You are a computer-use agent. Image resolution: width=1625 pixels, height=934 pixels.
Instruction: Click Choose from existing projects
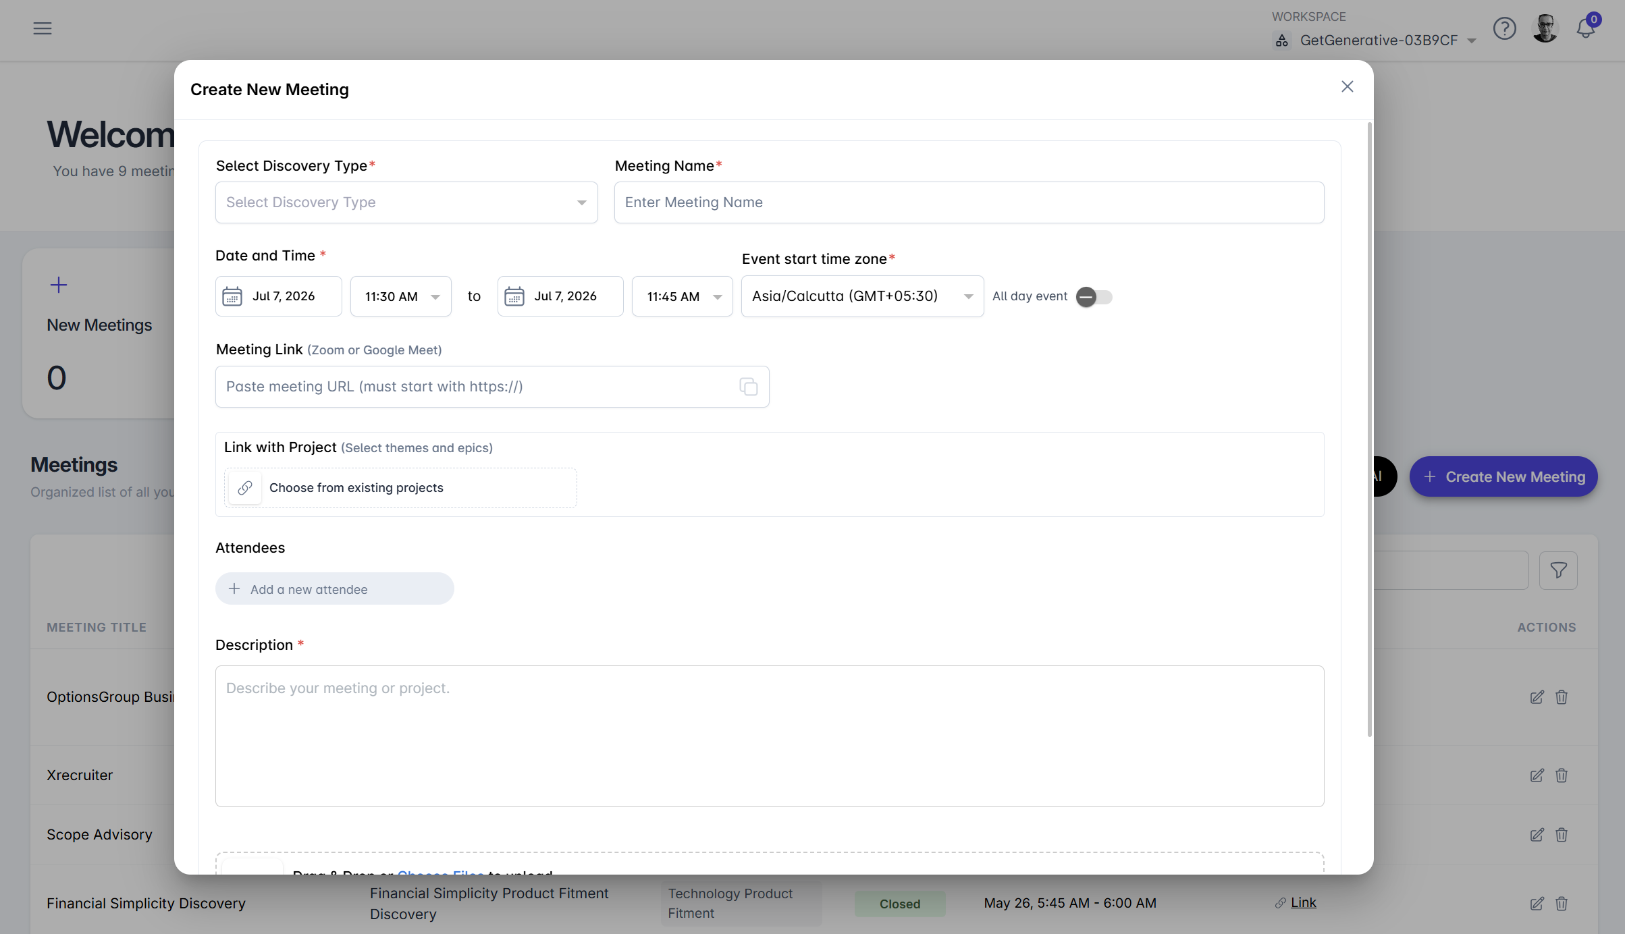coord(400,487)
